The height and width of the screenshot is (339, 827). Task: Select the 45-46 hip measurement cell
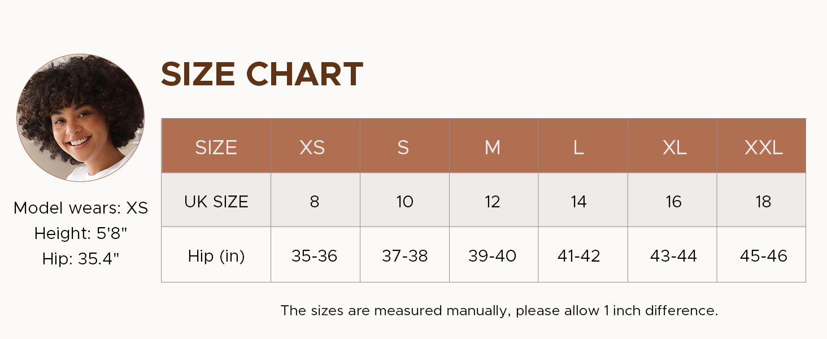click(x=763, y=256)
